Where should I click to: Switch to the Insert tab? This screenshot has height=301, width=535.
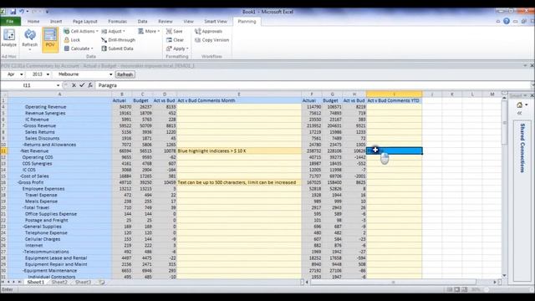click(56, 22)
